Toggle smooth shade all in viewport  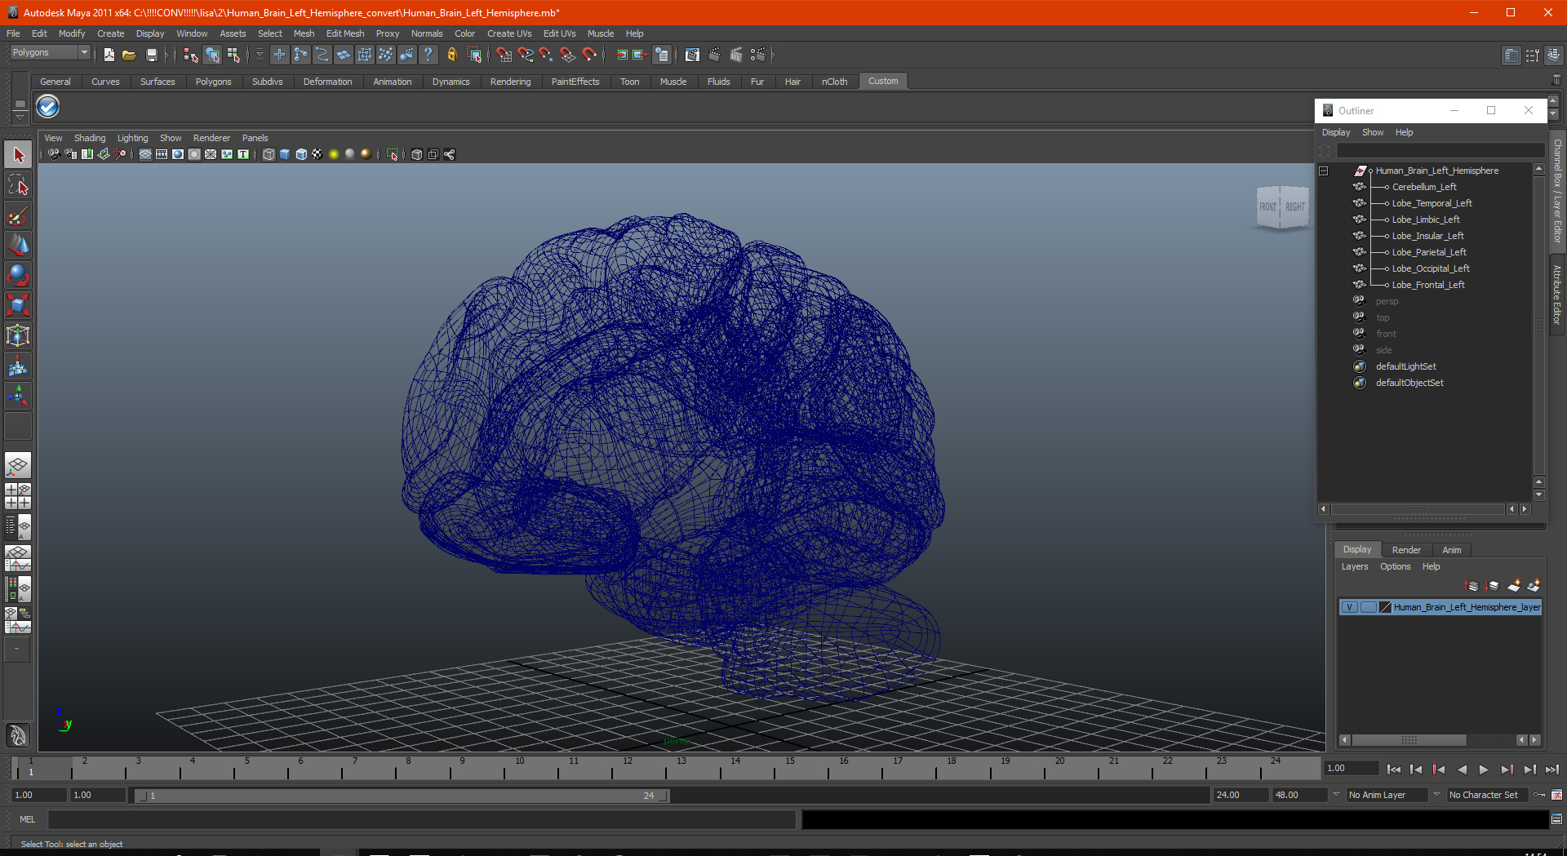pyautogui.click(x=285, y=154)
